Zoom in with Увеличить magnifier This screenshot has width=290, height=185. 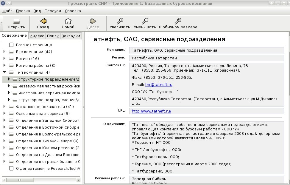120,21
